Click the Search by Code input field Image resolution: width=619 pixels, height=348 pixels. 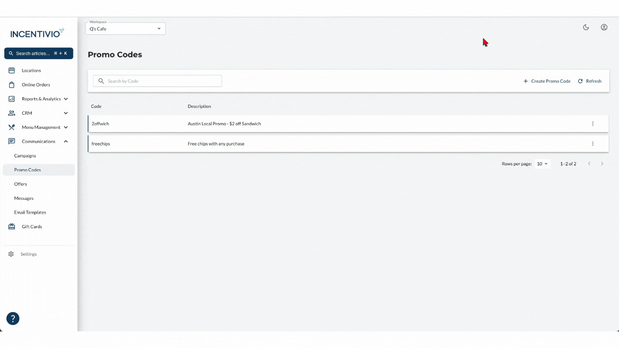157,81
